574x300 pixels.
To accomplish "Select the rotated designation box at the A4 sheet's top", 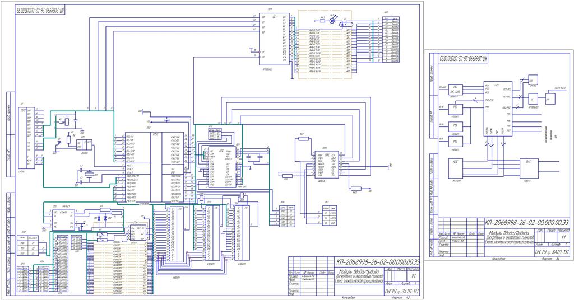I will click(464, 58).
